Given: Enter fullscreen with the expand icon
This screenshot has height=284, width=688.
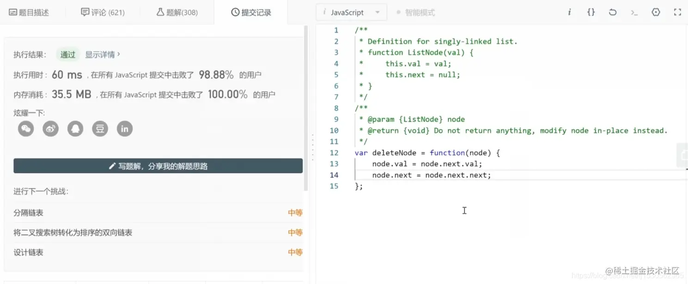Looking at the screenshot, I should 677,12.
